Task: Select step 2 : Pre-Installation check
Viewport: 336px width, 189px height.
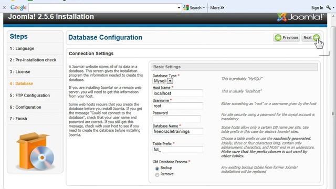Action: pos(33,60)
